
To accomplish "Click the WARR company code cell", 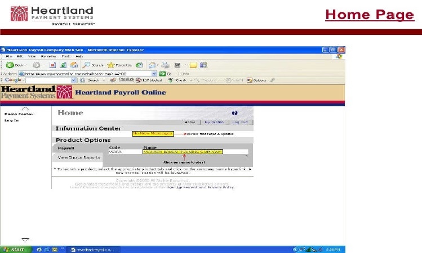I will pos(115,152).
